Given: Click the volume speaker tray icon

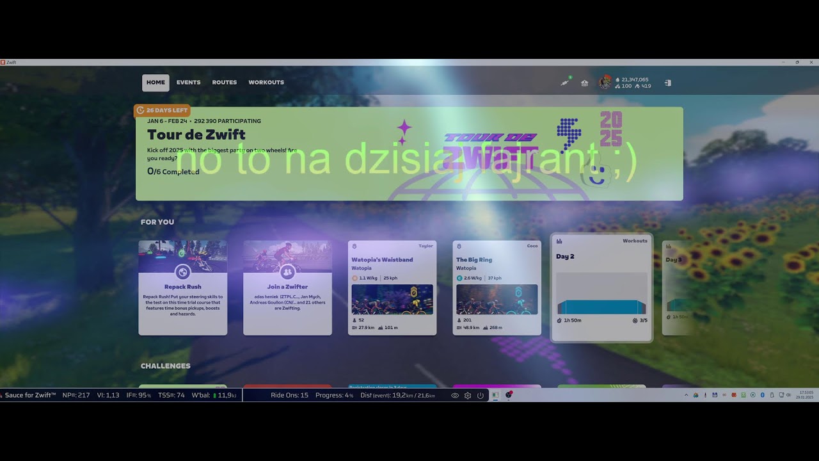Looking at the screenshot, I should point(789,395).
